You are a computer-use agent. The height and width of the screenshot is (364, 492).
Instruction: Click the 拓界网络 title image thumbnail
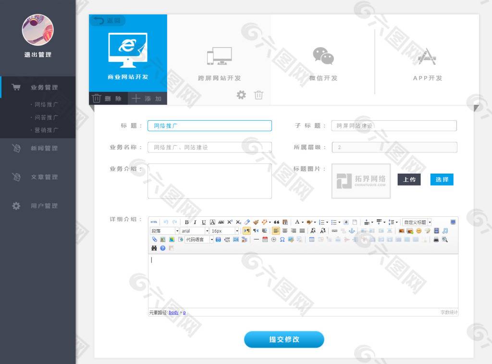pos(361,181)
